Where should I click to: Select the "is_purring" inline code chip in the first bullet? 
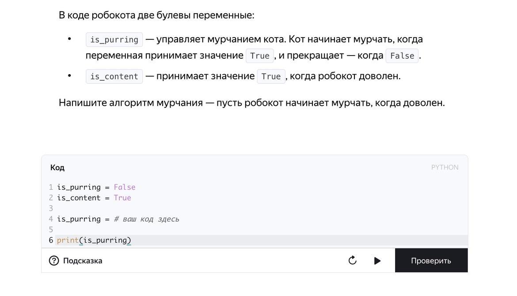[x=114, y=40]
